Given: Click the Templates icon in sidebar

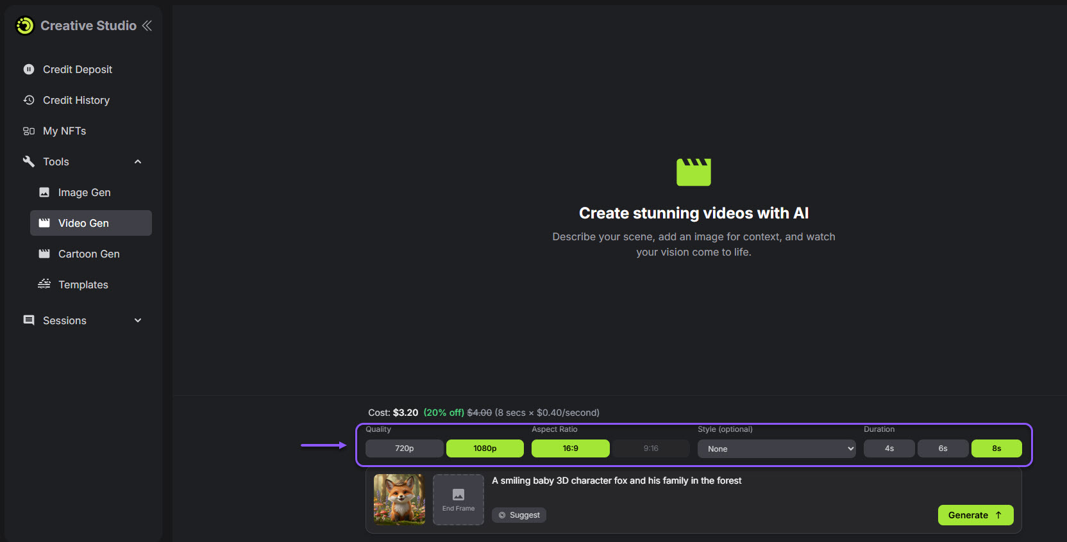Looking at the screenshot, I should click(x=44, y=284).
